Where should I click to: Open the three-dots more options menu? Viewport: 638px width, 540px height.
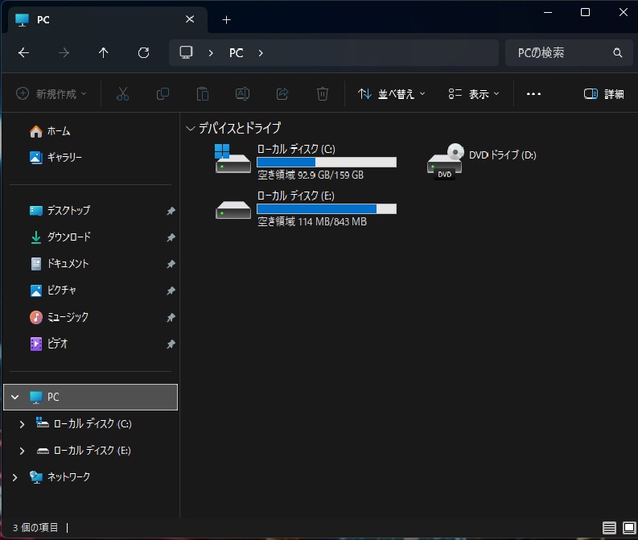(533, 94)
